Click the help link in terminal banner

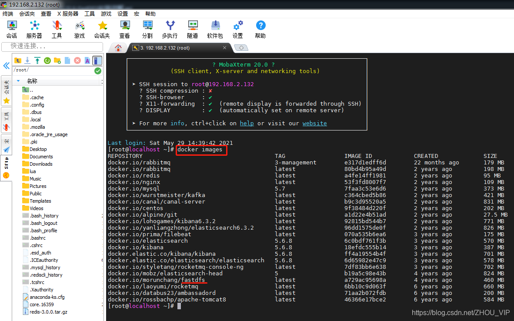247,123
